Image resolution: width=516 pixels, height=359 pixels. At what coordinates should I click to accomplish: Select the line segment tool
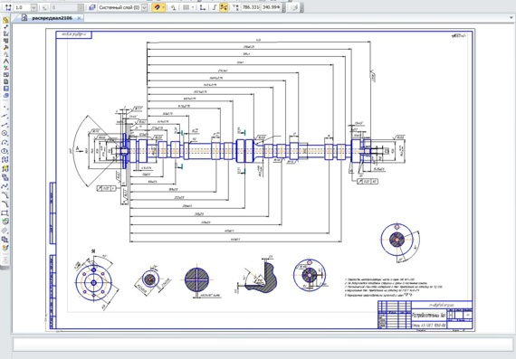(x=5, y=125)
